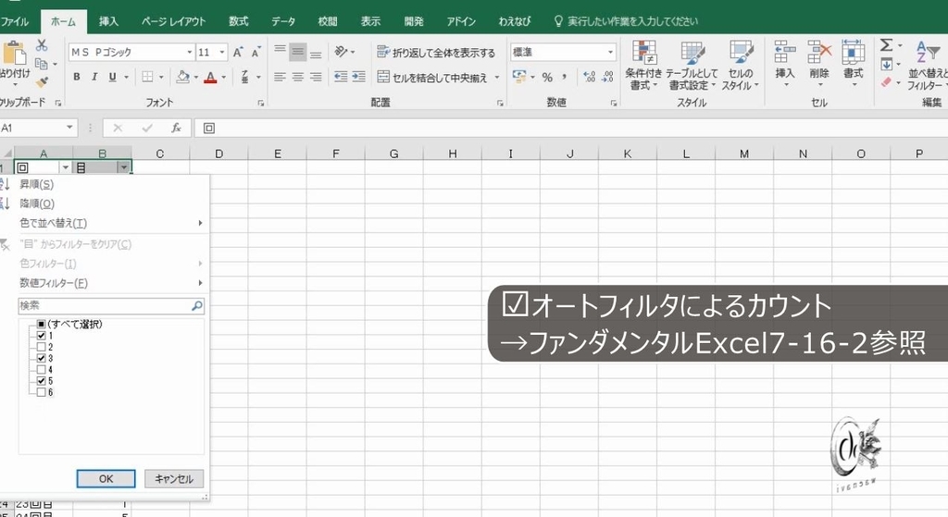Screen dimensions: 948x517
Task: Increase font size with the large A icon
Action: coord(238,53)
